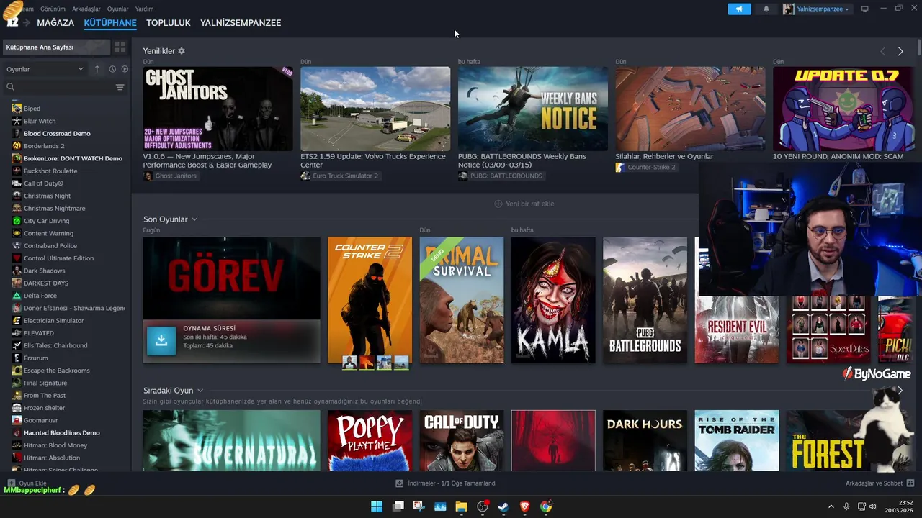Open the Yardım menu
Image resolution: width=922 pixels, height=518 pixels.
point(145,9)
